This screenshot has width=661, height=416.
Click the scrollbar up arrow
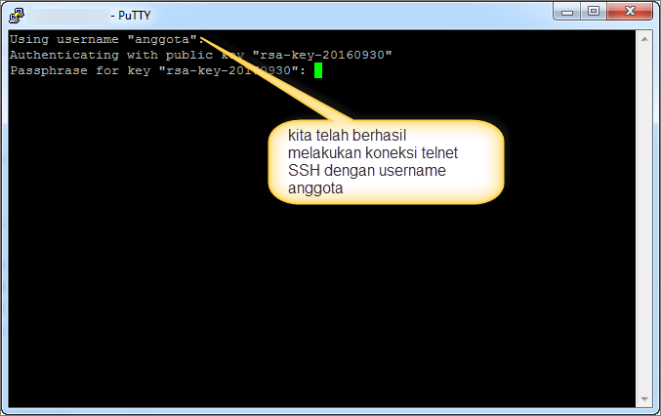click(643, 39)
